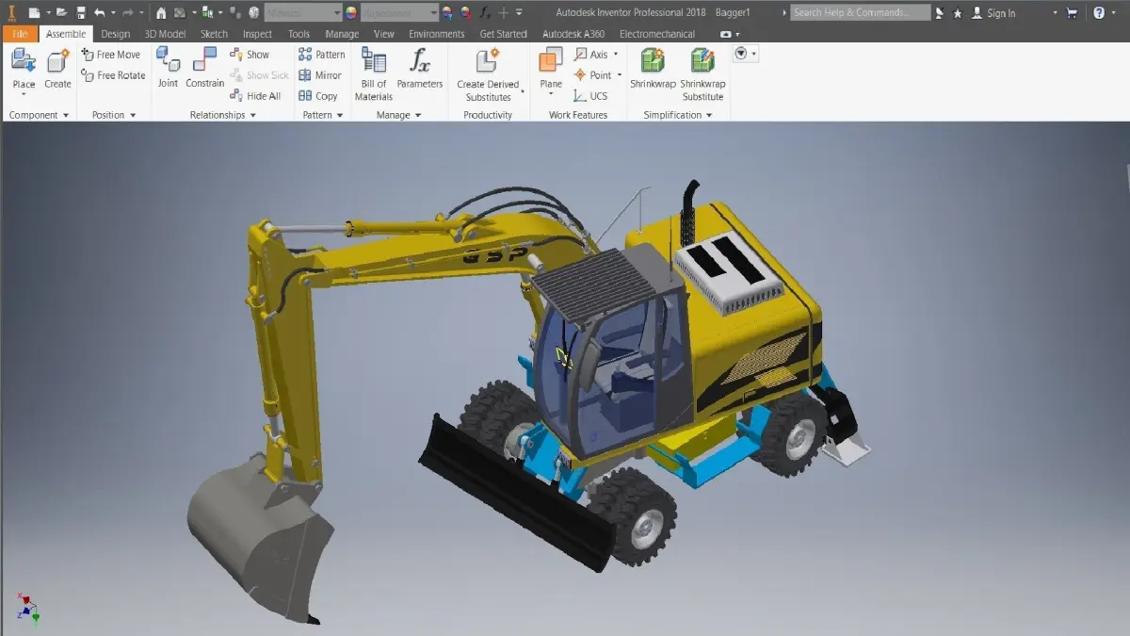Expand the Component panel dropdown

[66, 115]
